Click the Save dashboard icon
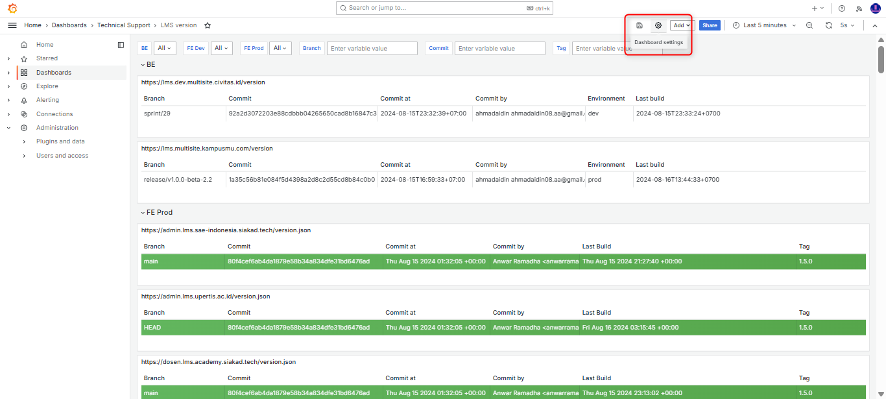Screen dimensions: 886x399 640,25
